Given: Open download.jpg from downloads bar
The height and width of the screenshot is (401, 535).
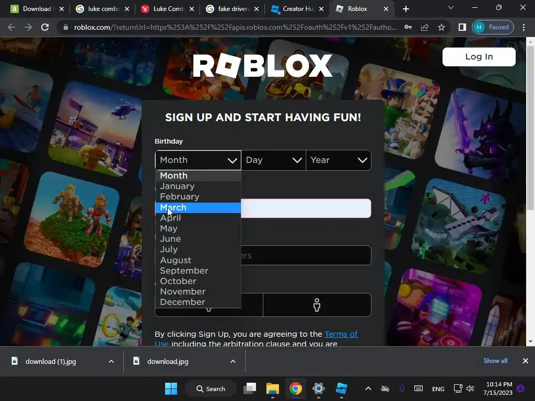Looking at the screenshot, I should [168, 361].
